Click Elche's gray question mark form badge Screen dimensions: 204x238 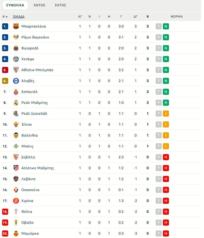159,124
